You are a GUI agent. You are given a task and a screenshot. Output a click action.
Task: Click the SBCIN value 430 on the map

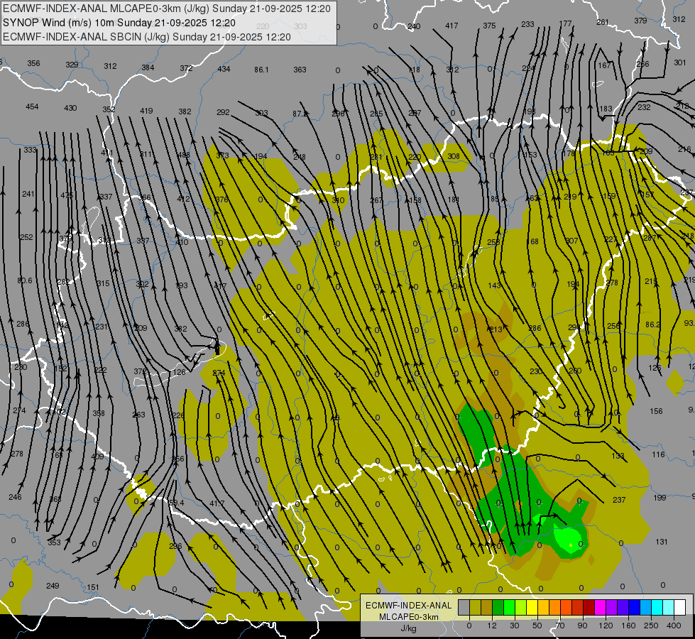click(70, 108)
